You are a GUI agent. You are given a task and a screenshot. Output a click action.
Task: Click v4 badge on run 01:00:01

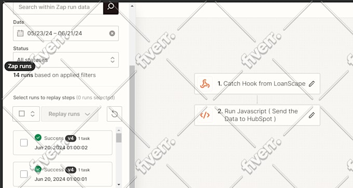tap(71, 170)
